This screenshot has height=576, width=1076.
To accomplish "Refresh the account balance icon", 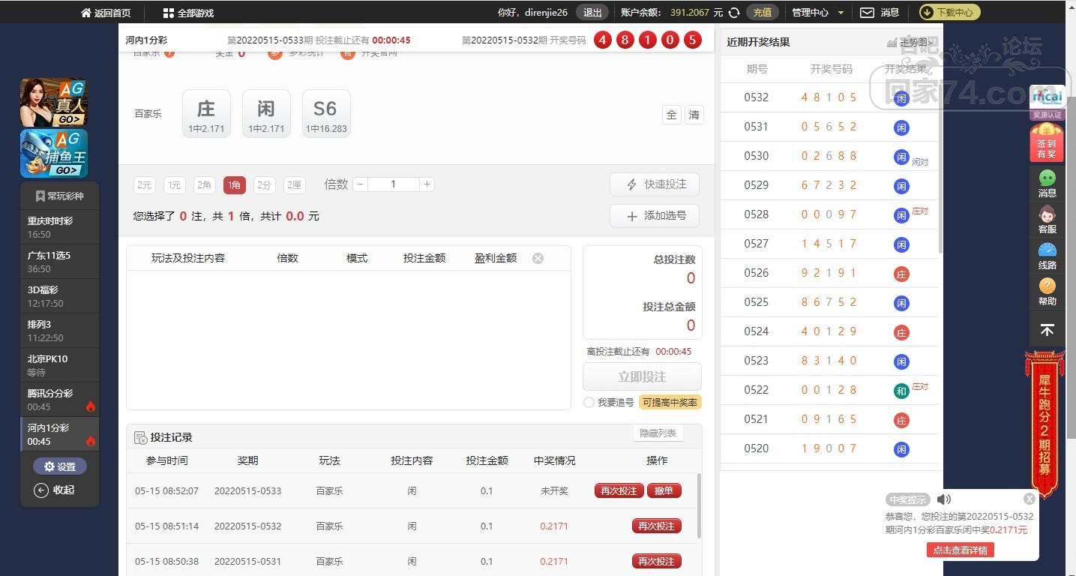I will pos(734,13).
